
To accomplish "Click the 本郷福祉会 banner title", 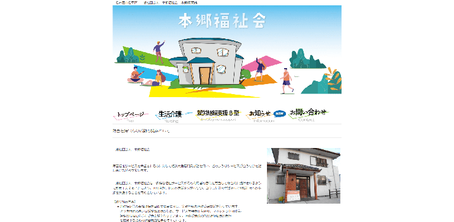I will coord(222,21).
